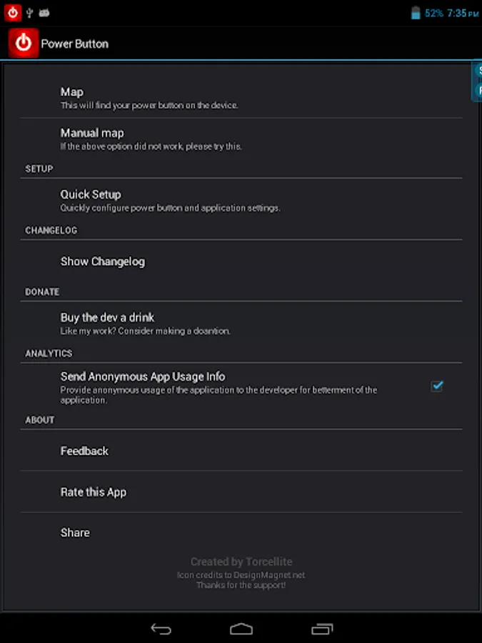Tap the Android home navigation icon
Viewport: 482px width, 643px height.
coord(241,629)
